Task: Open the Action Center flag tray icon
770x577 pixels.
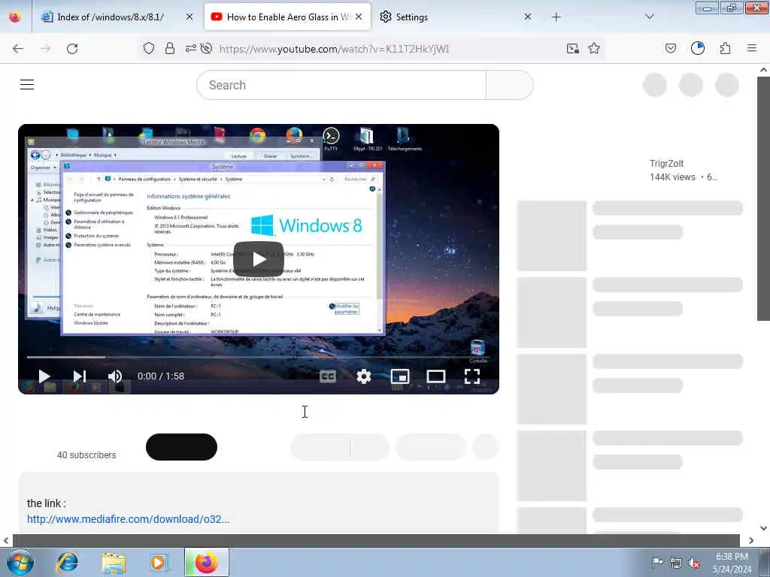Action: (656, 562)
